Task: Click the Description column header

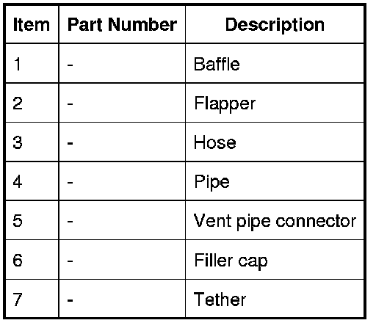Action: pos(275,25)
